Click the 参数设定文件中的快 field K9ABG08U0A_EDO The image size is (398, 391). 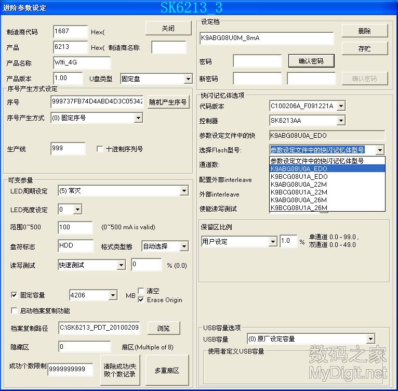coord(327,135)
